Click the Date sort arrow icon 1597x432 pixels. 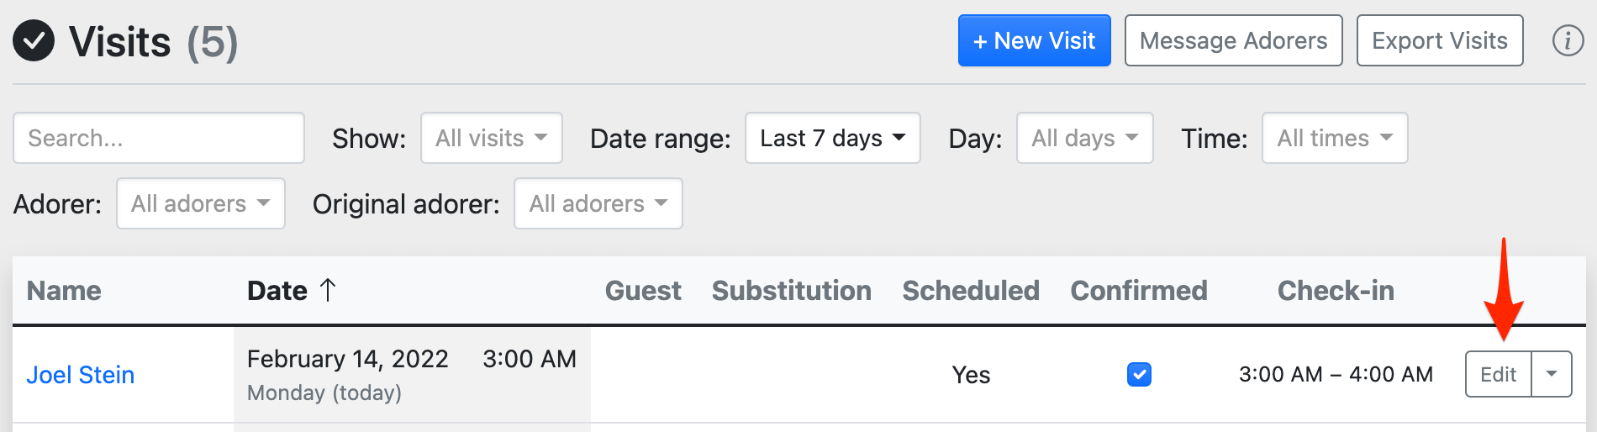pos(328,290)
